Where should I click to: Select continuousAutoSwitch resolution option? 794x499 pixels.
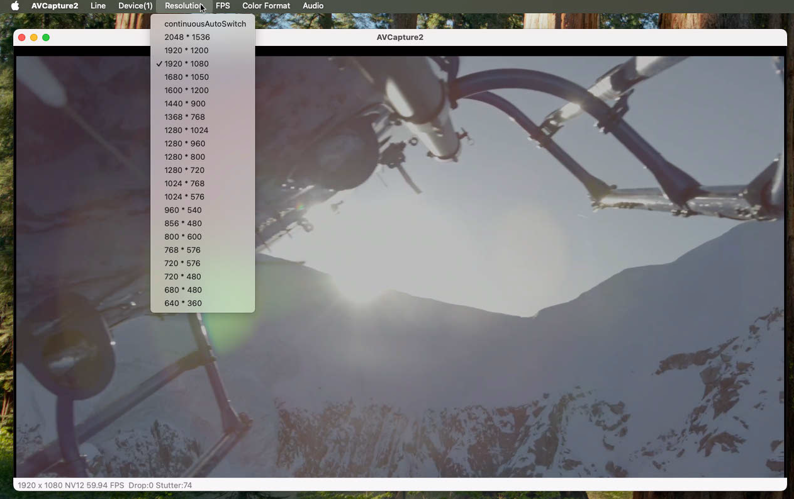204,24
